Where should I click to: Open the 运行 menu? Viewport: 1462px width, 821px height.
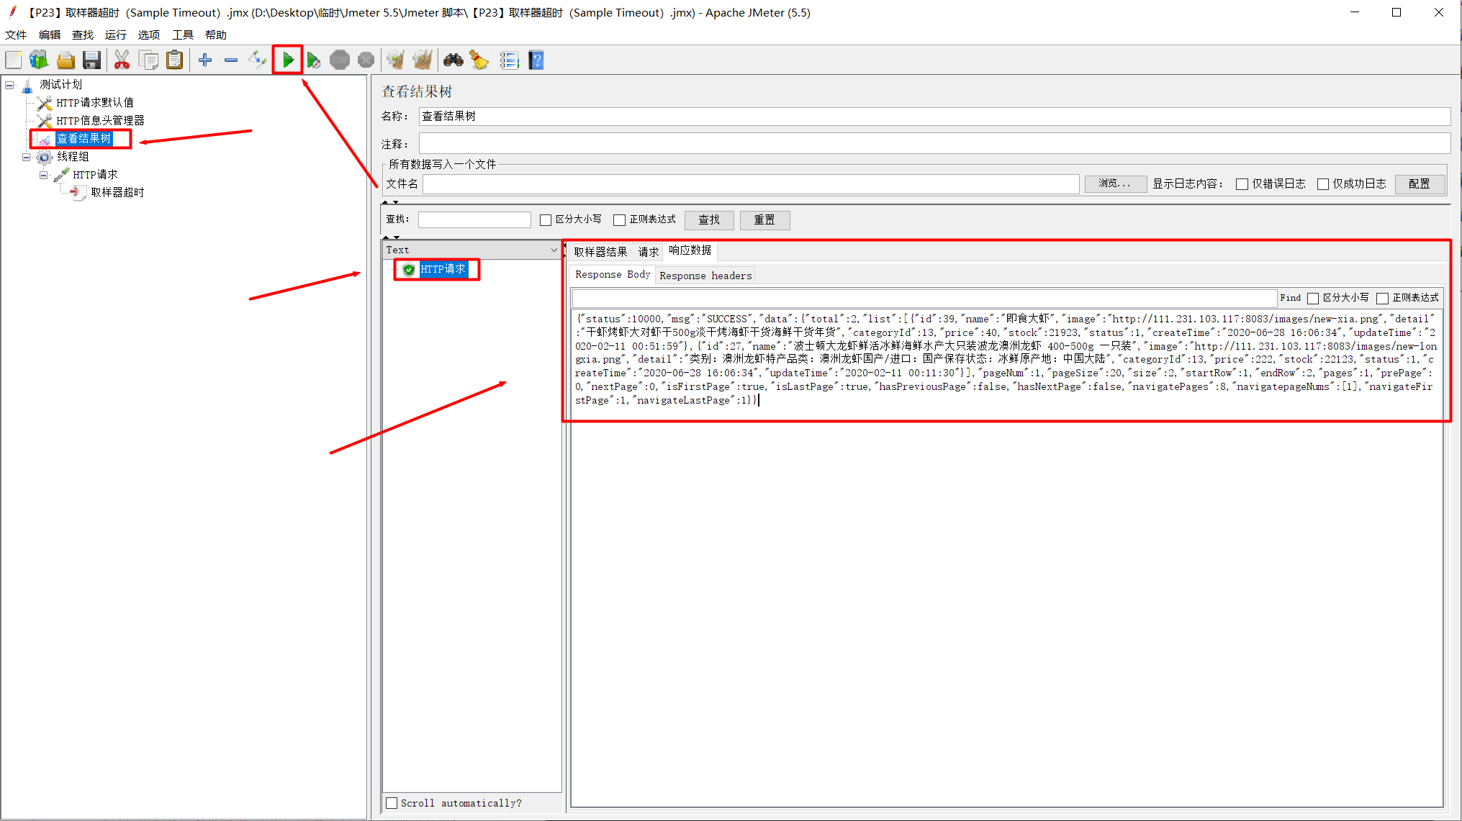(x=116, y=35)
